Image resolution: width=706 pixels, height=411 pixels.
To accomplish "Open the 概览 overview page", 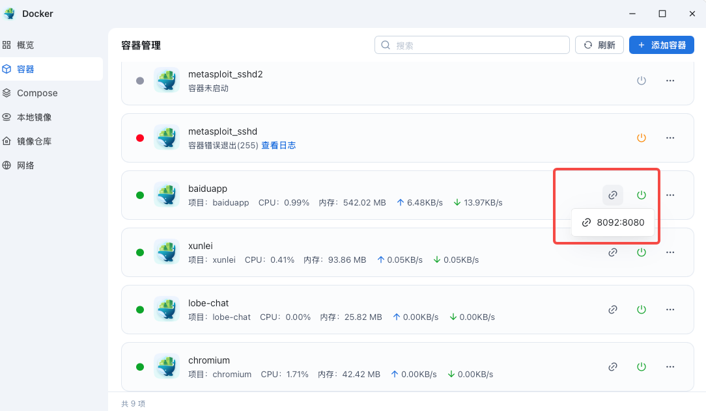I will [x=18, y=45].
